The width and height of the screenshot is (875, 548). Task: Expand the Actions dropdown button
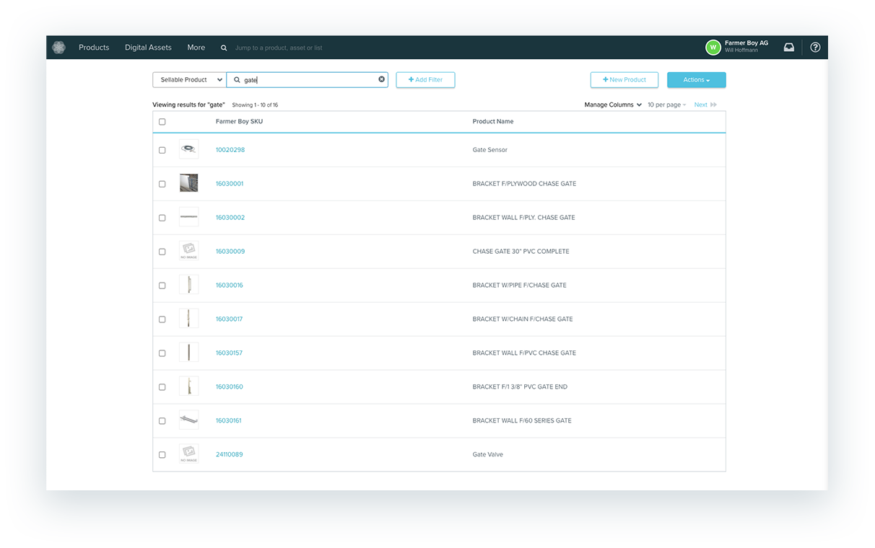tap(696, 80)
